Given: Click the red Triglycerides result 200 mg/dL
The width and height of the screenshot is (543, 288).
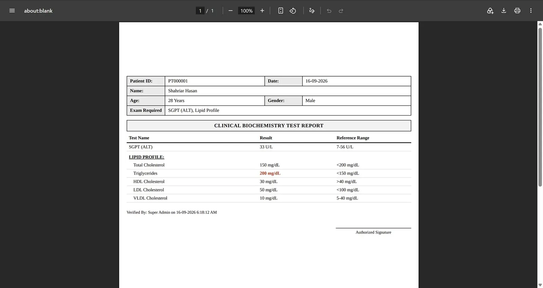Looking at the screenshot, I should click(270, 173).
